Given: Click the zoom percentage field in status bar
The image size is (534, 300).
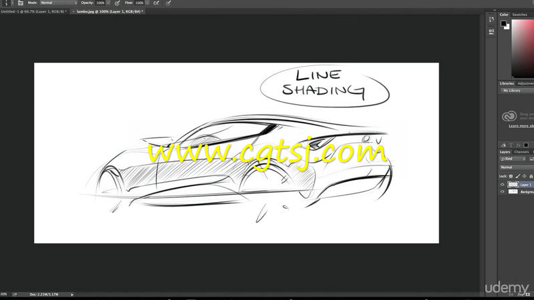Looking at the screenshot, I should click(x=4, y=294).
